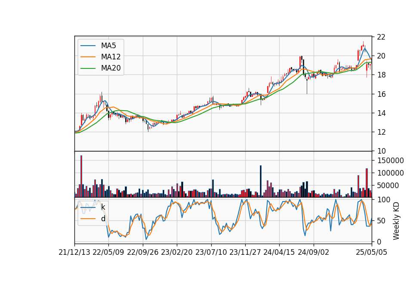Click the 23/07/10 date tick label
The height and width of the screenshot is (297, 413).
pyautogui.click(x=211, y=252)
